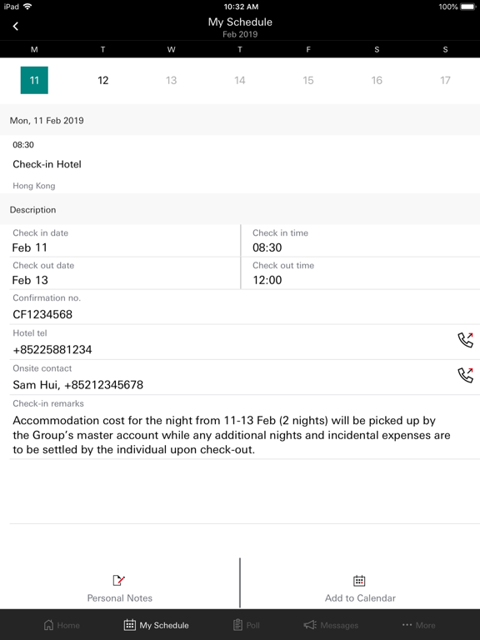Tap the F weekday header letter
Image resolution: width=480 pixels, height=640 pixels.
(308, 49)
